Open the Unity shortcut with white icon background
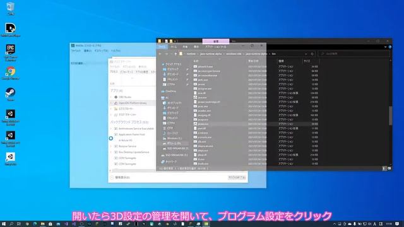The height and width of the screenshot is (227, 404). click(10, 158)
